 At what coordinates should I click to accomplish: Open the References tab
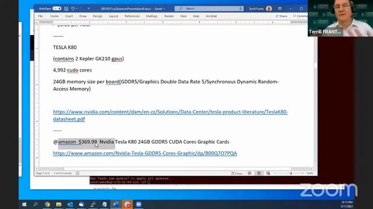point(132,16)
